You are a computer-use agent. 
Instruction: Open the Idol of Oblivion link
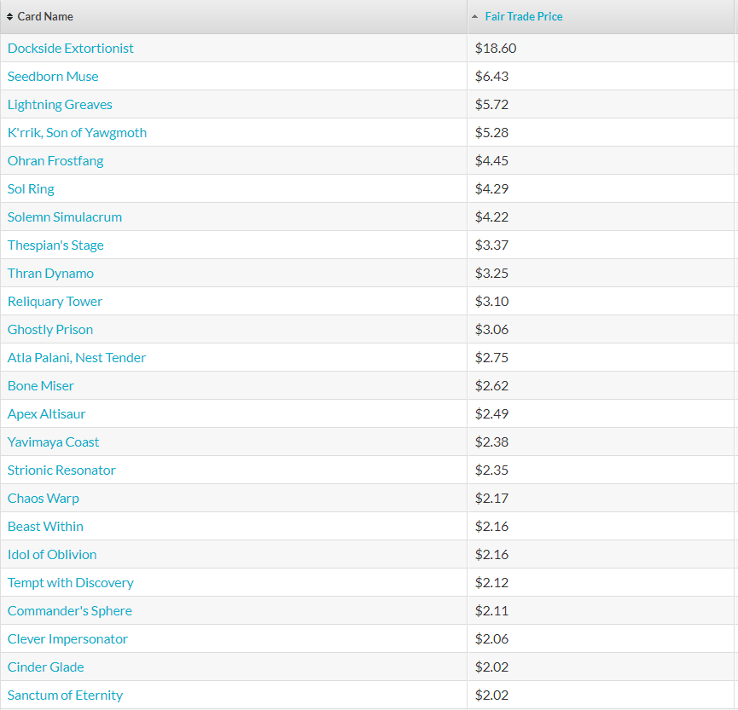pyautogui.click(x=52, y=554)
